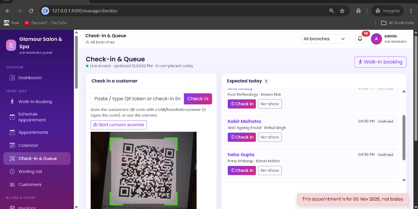The height and width of the screenshot is (209, 418).
Task: Click the Glamour Salon scissors logo
Action: 11,45
